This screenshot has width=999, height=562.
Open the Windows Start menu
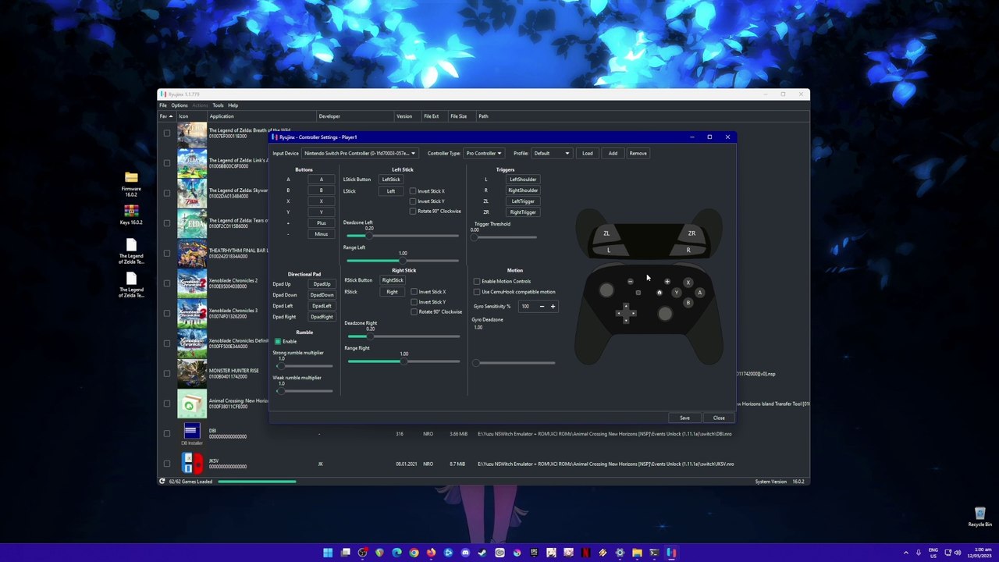(x=328, y=553)
